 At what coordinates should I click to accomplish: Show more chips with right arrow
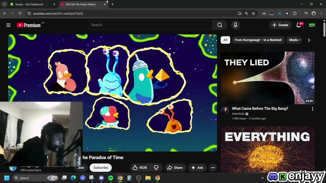pyautogui.click(x=309, y=40)
